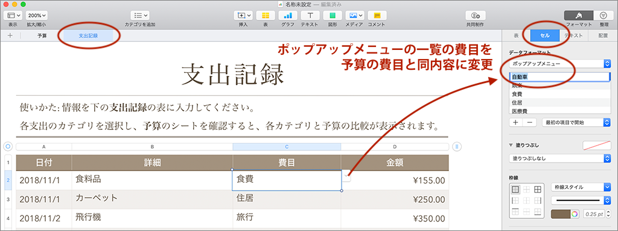Open the テキスト inspector tab
Screen dimensions: 618x231
[x=573, y=35]
